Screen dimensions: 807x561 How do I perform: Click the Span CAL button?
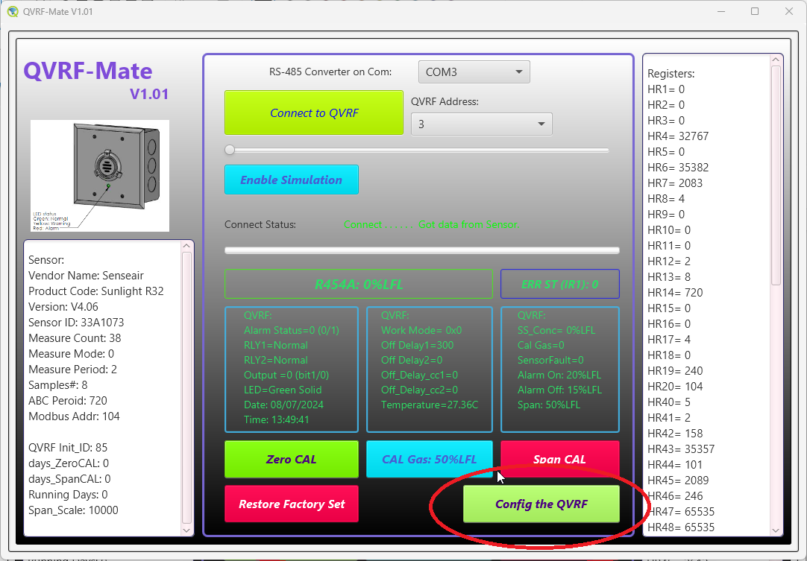point(560,459)
